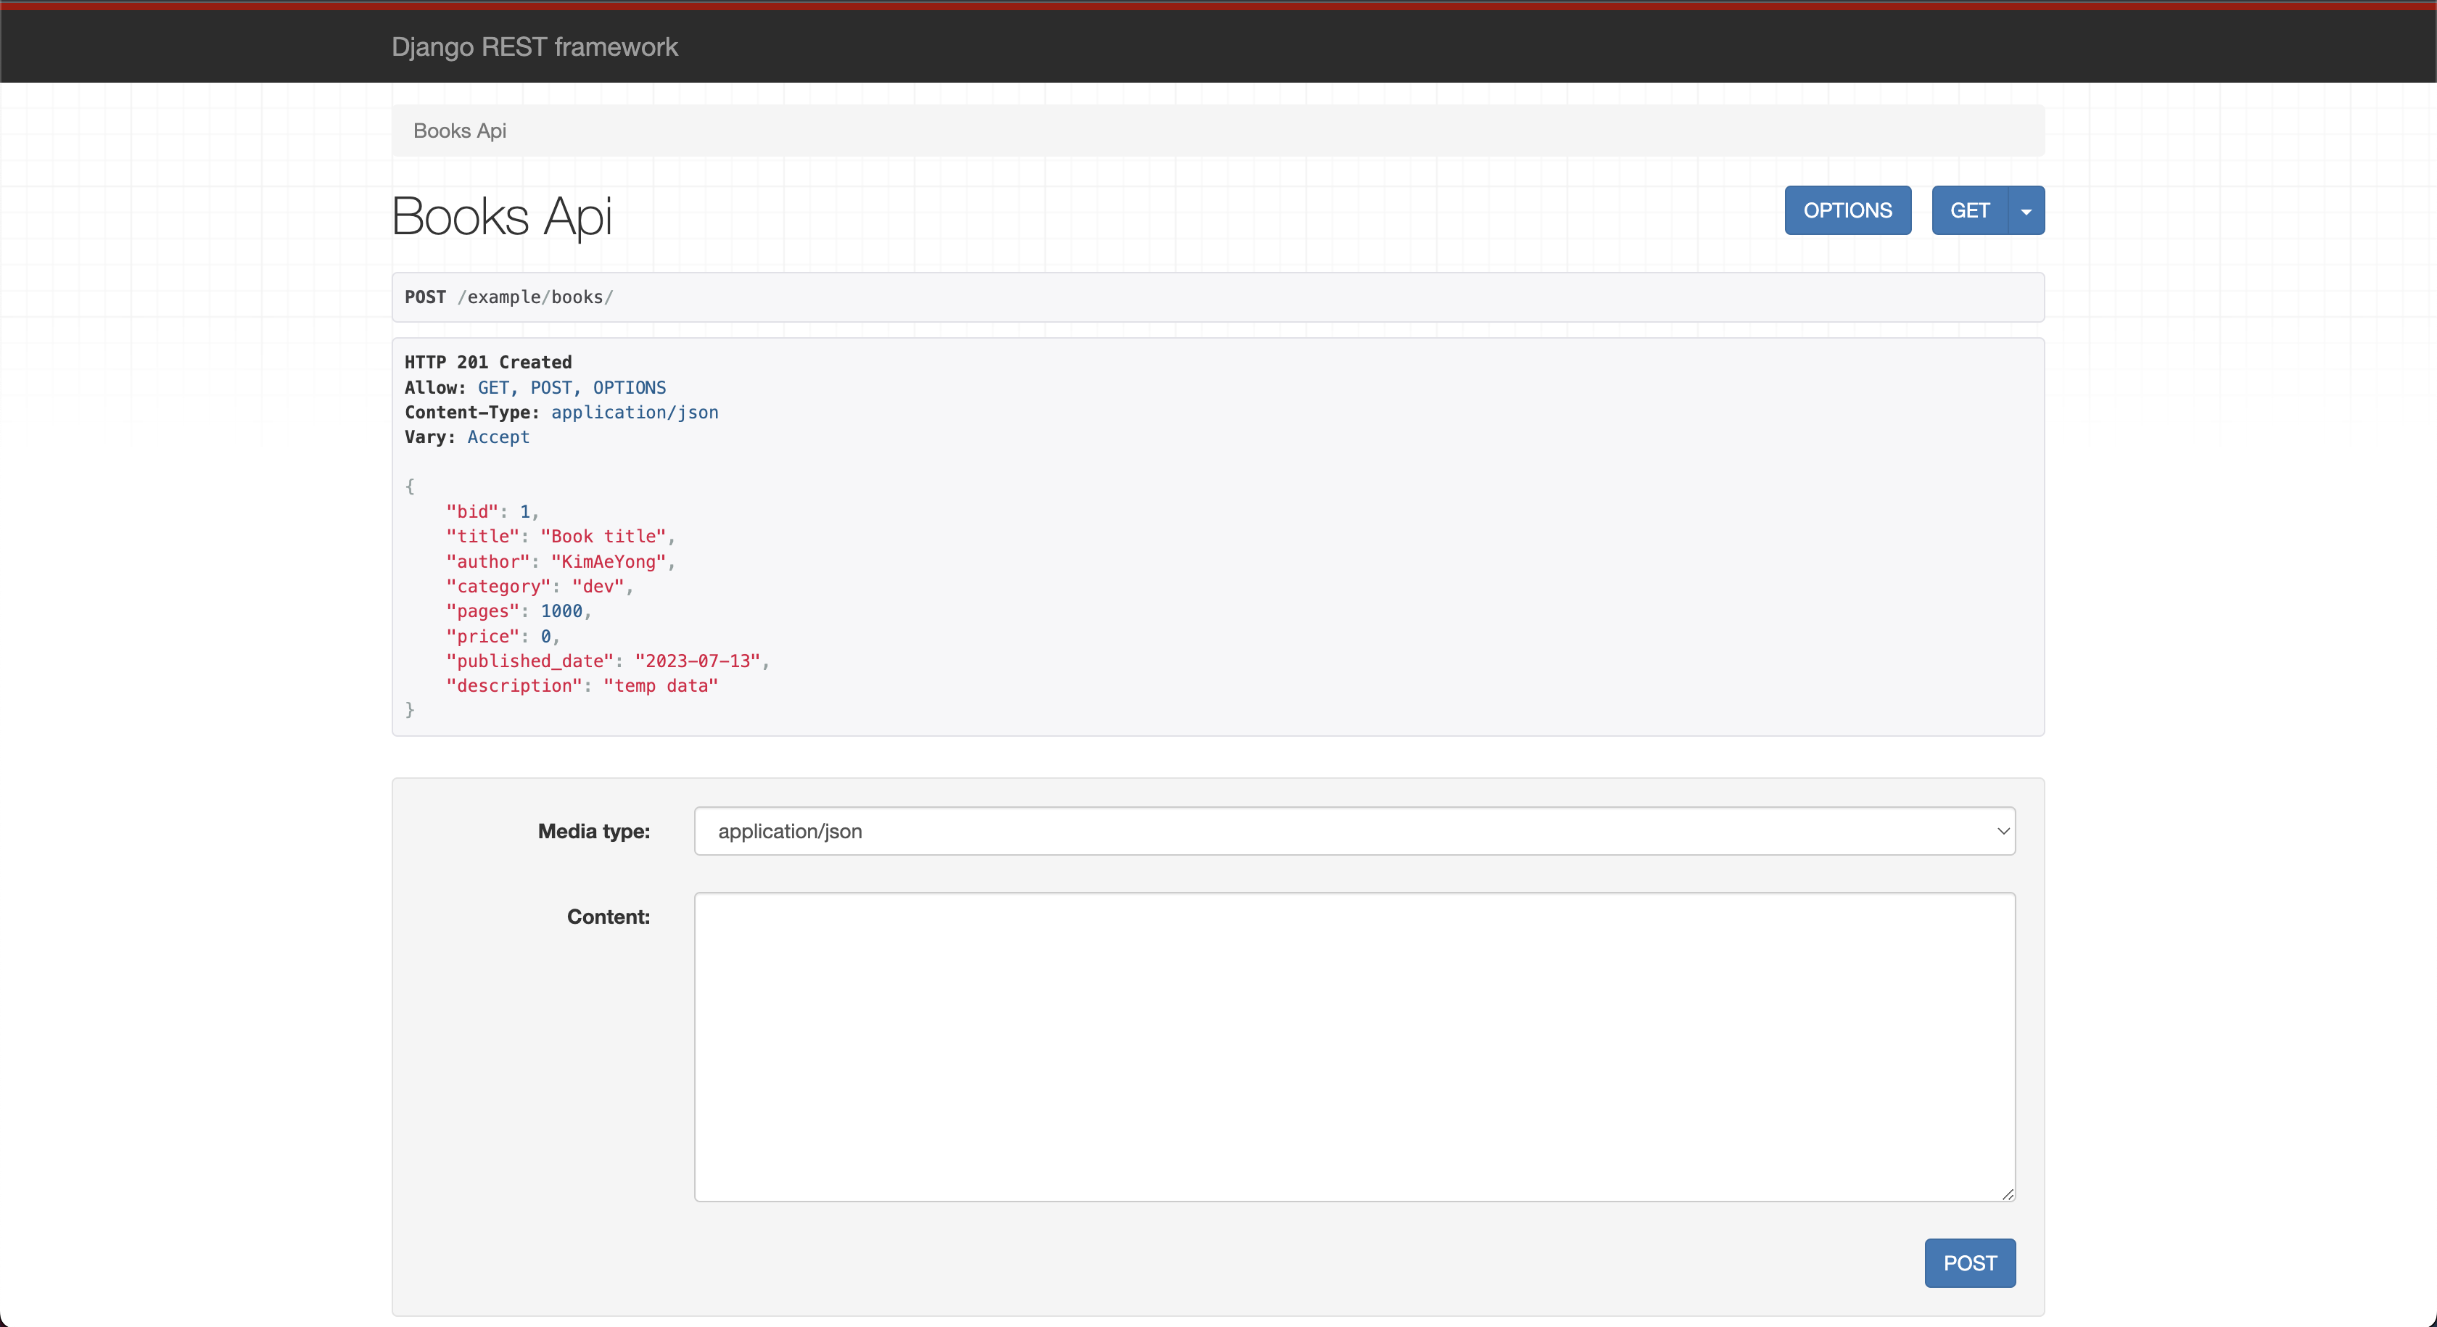Open the Books Api breadcrumb link
The height and width of the screenshot is (1327, 2437).
pyautogui.click(x=459, y=131)
